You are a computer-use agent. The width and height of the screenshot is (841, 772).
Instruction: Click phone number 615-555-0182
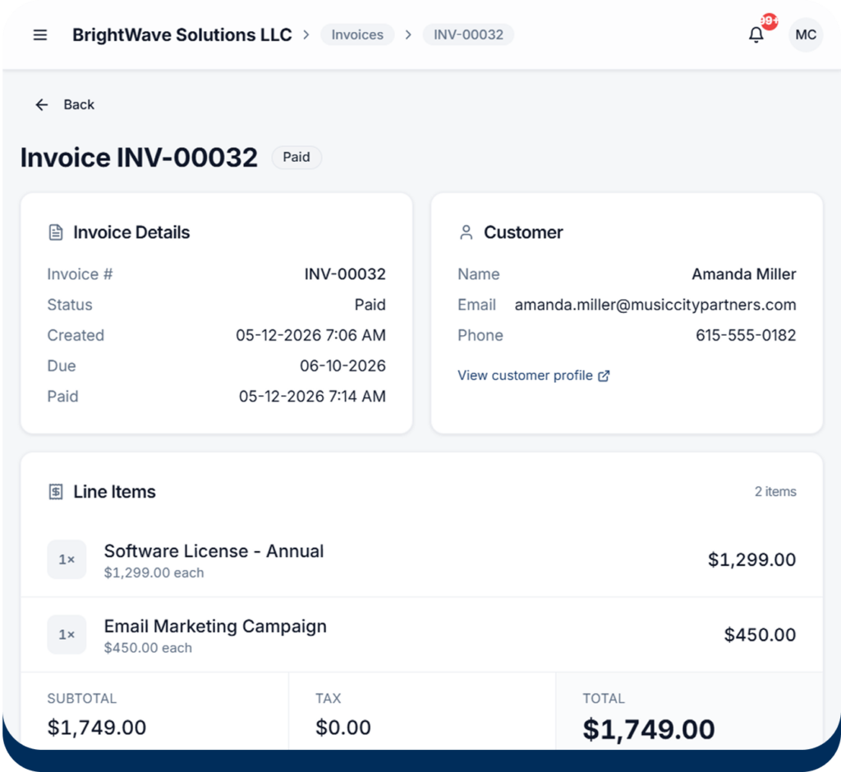point(746,335)
